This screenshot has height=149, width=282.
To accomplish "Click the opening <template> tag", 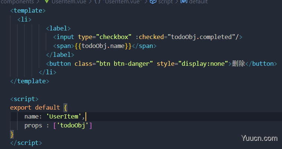I will click(x=28, y=11).
